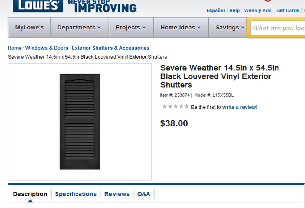
Task: Open the Help link
Action: point(234,11)
